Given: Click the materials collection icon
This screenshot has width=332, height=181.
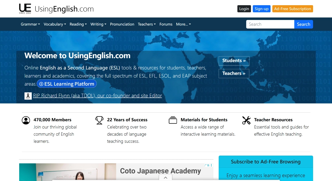Looking at the screenshot, I should [x=173, y=120].
